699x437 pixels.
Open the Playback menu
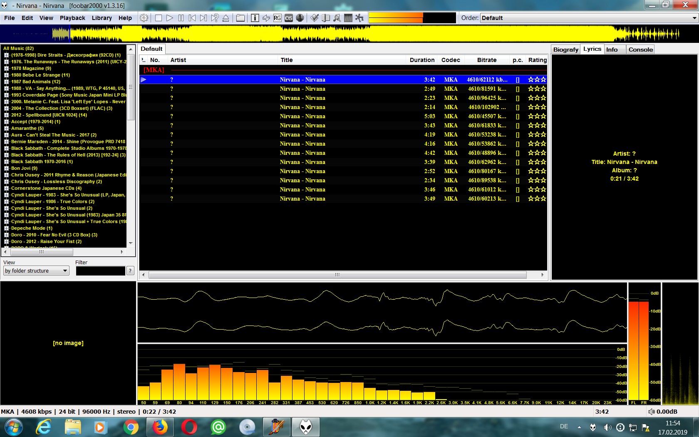tap(72, 18)
